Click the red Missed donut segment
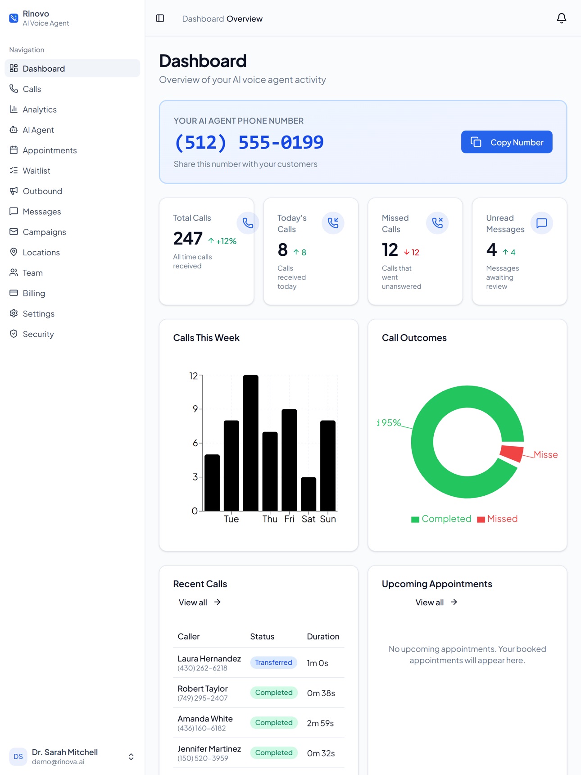This screenshot has height=775, width=581. click(512, 453)
